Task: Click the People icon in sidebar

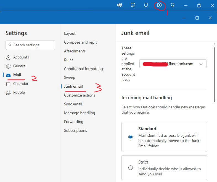Action: tap(8, 93)
